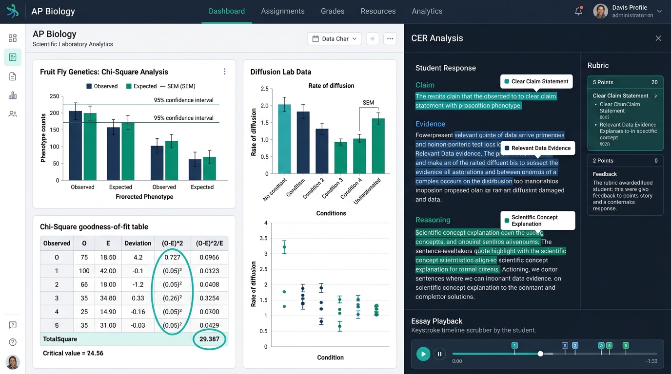Click the small icon button beside Data Char
The width and height of the screenshot is (671, 374).
tap(373, 38)
